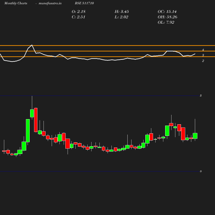
Task: Click the last green candlestick on the chart
Action: [195, 136]
